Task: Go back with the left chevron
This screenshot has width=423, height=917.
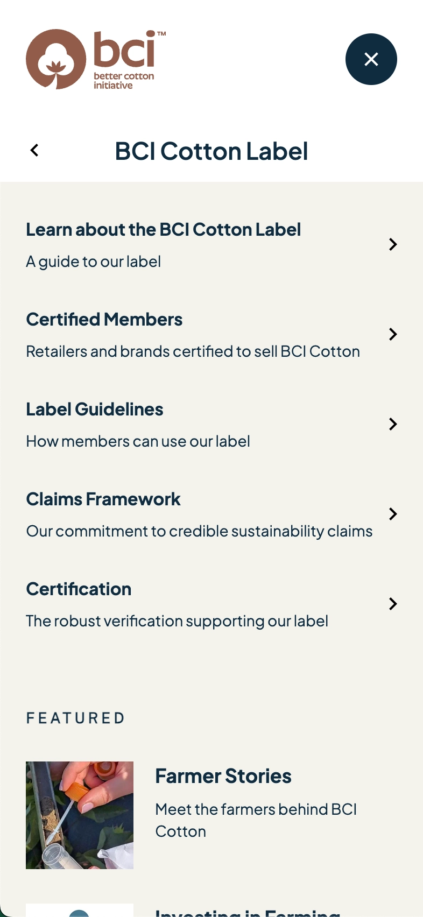Action: point(34,151)
